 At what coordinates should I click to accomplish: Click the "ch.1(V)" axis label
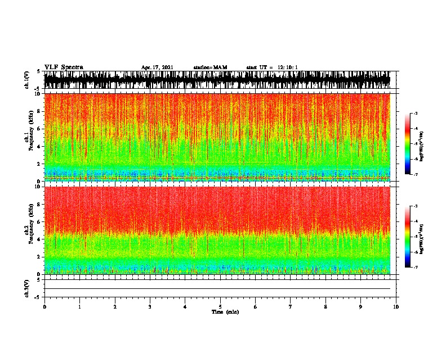[x=26, y=80]
